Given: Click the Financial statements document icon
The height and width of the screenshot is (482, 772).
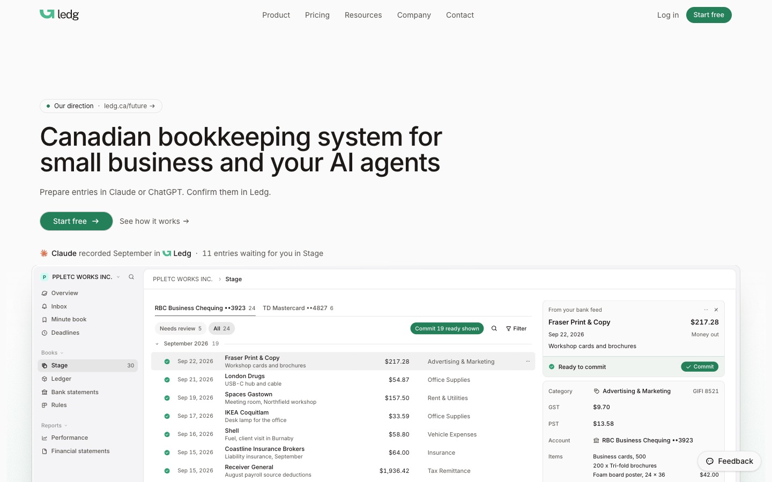Looking at the screenshot, I should (44, 451).
